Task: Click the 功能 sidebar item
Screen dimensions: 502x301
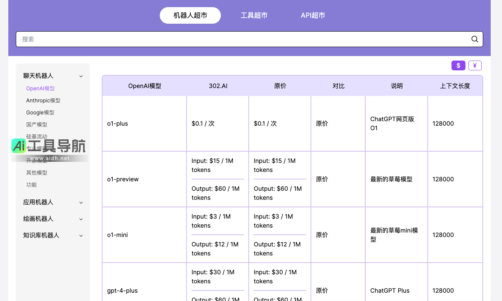Action: pyautogui.click(x=32, y=185)
